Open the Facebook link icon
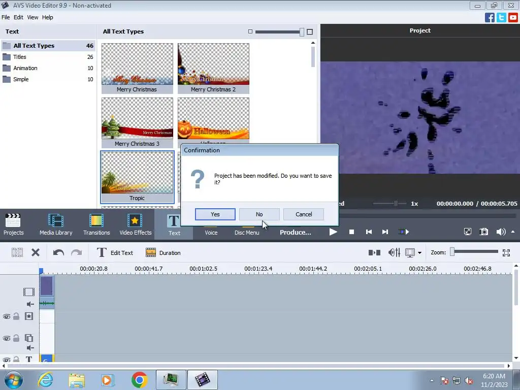This screenshot has height=390, width=520. coord(490,17)
